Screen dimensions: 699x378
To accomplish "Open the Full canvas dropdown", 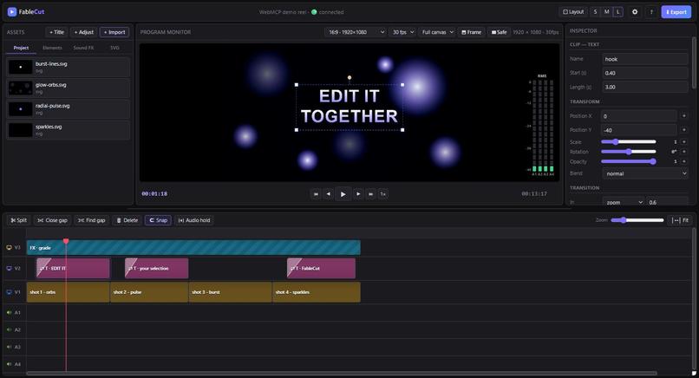I will tap(437, 32).
